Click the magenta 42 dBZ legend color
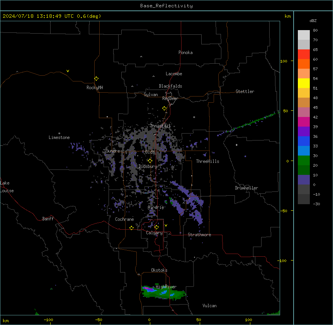Viewport: 333px width, 325px height. (x=304, y=122)
